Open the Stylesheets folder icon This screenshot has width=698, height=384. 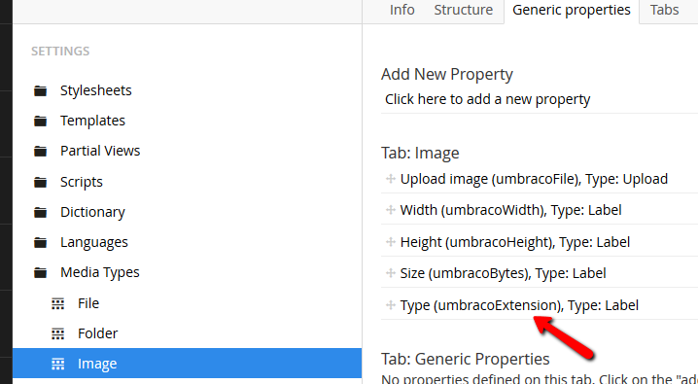click(x=41, y=90)
